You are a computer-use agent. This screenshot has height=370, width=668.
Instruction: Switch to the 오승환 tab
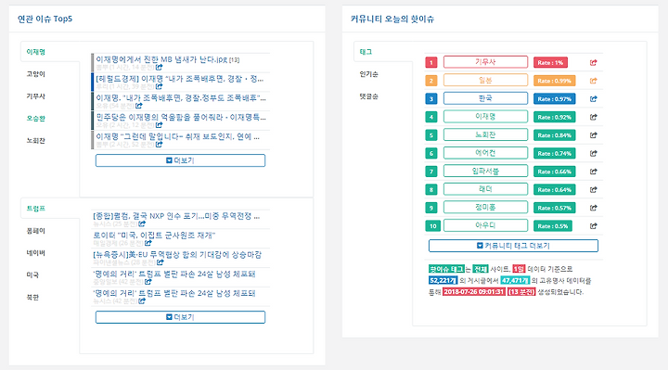click(x=36, y=119)
